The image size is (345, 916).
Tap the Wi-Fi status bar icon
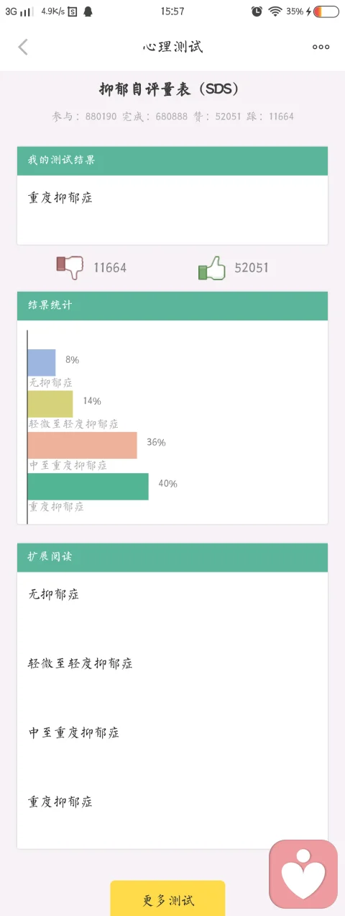pyautogui.click(x=275, y=11)
